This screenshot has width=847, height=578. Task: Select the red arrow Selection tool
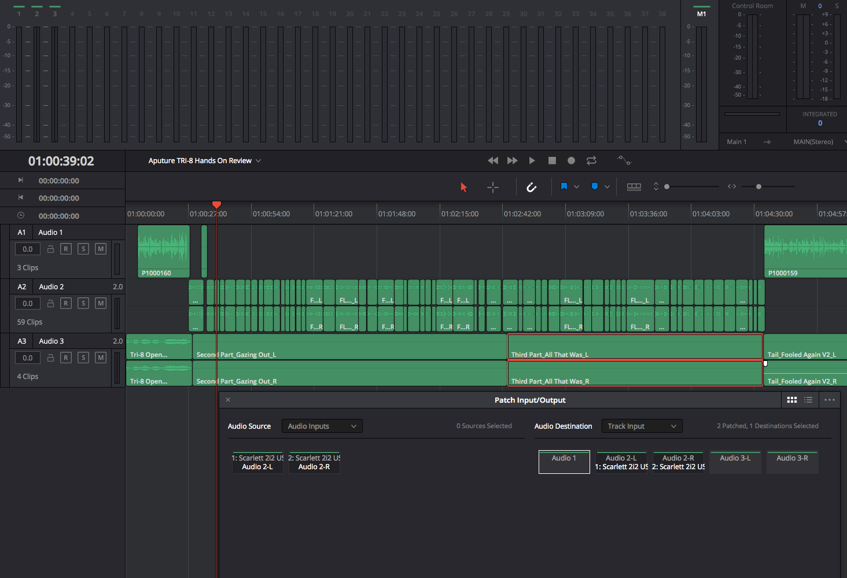463,187
